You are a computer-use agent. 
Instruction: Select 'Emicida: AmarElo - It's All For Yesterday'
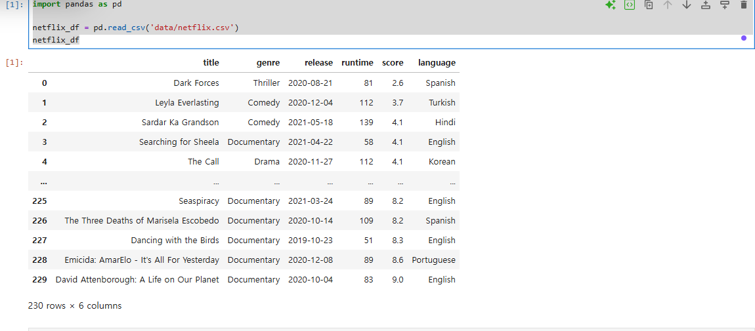coord(142,260)
